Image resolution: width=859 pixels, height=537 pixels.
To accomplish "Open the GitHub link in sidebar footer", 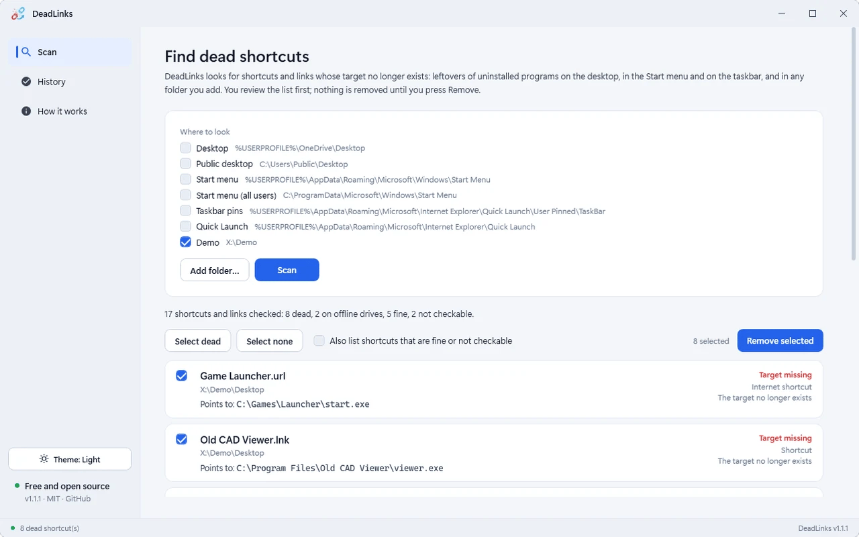I will click(x=78, y=499).
